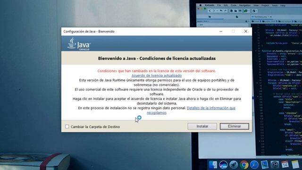Minimize the Configuración de Java window

[221, 31]
